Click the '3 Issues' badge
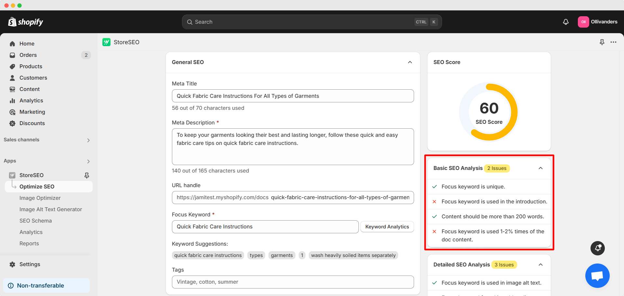This screenshot has width=624, height=296. [x=504, y=265]
